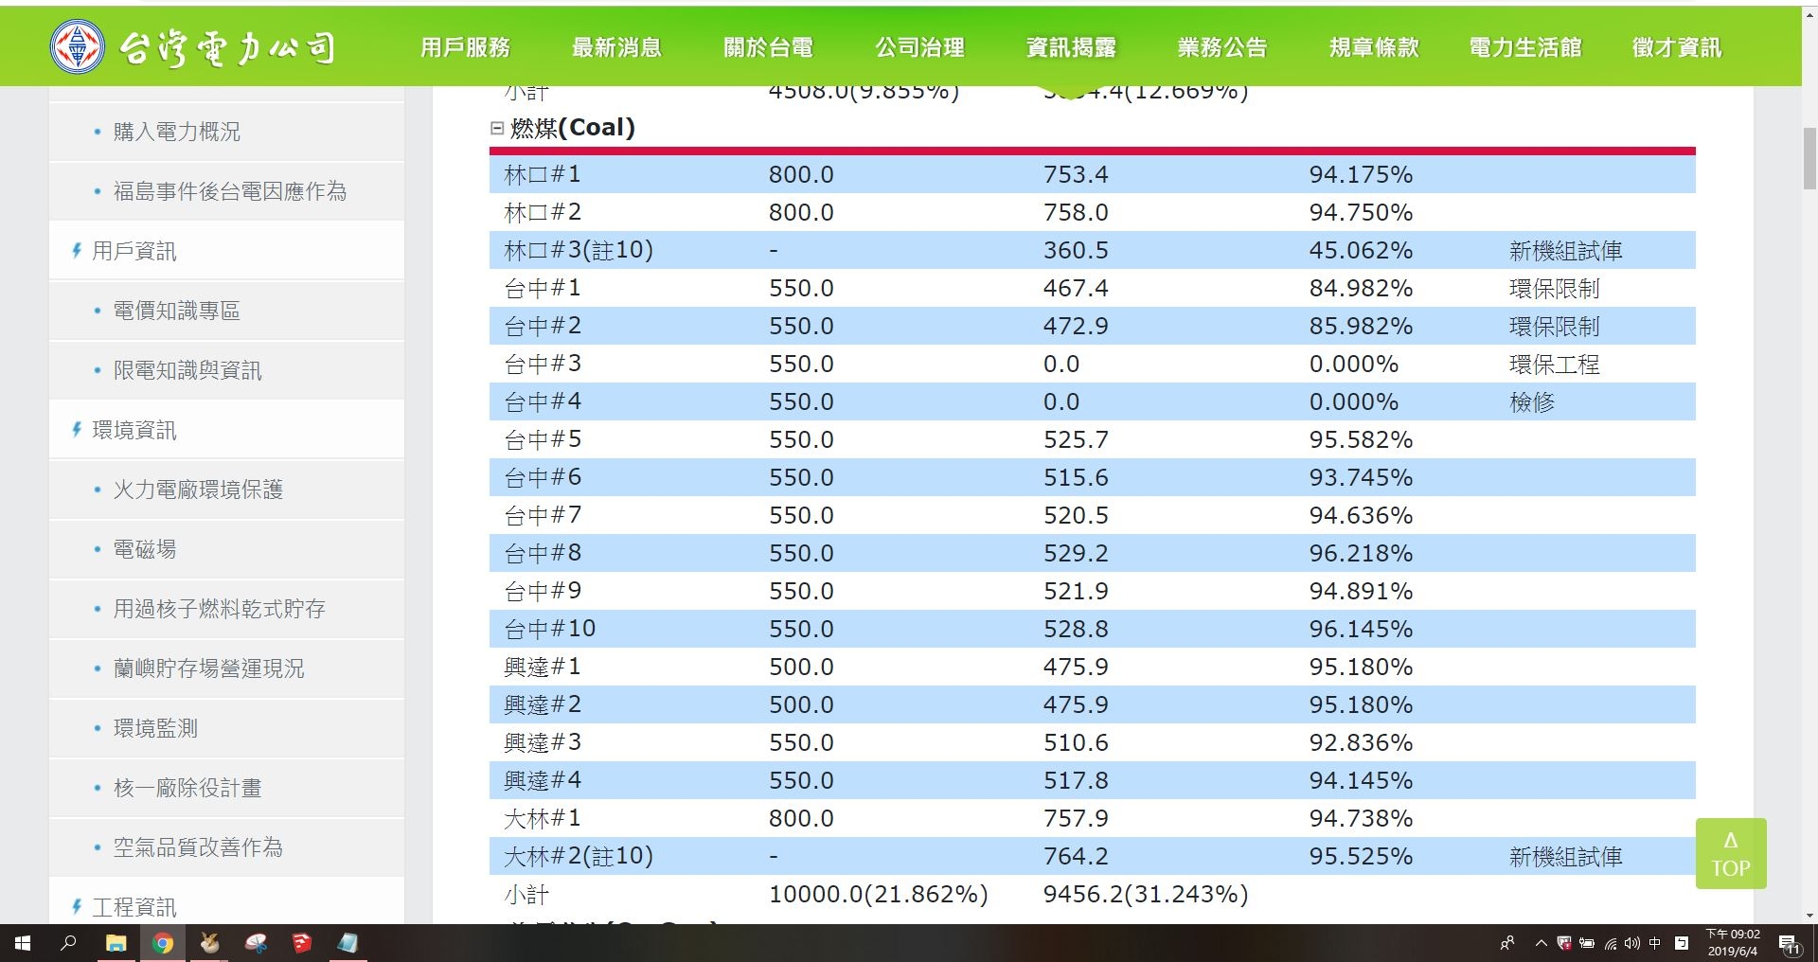Viewport: 1818px width, 962px height.
Task: Click the 檢修 note for 台中#4
Action: 1532,401
